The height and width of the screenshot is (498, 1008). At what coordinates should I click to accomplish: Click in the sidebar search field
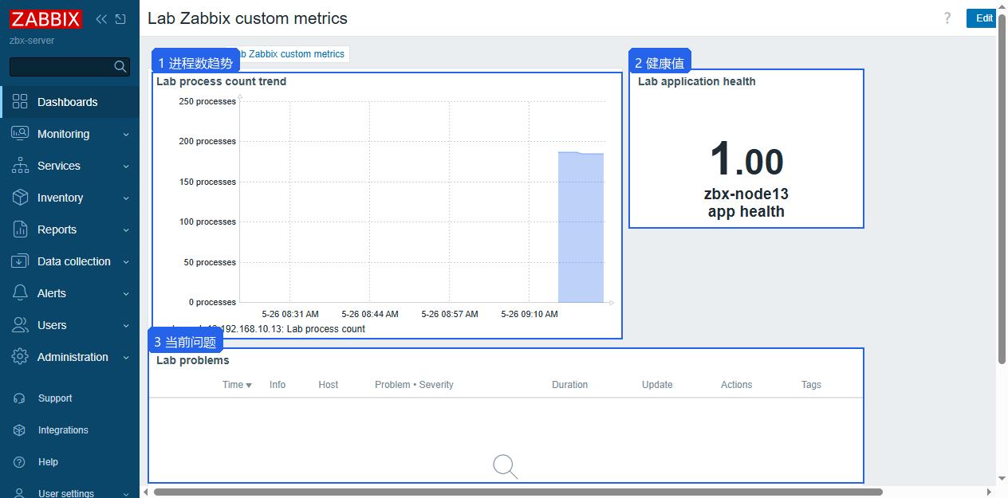pyautogui.click(x=62, y=67)
